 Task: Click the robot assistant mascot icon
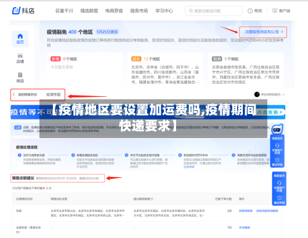(x=277, y=129)
